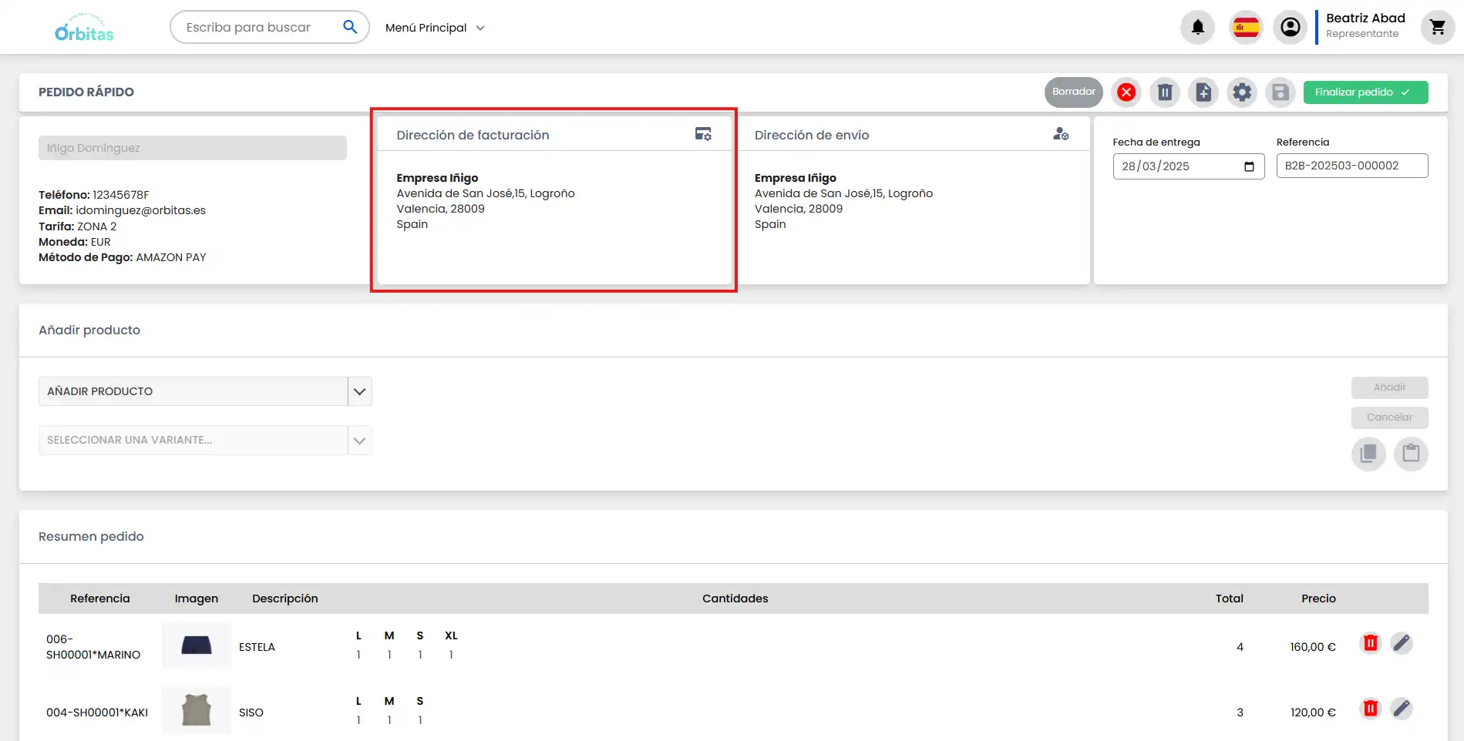Screen dimensions: 1464x741
Task: Open the notifications bell
Action: [1197, 28]
